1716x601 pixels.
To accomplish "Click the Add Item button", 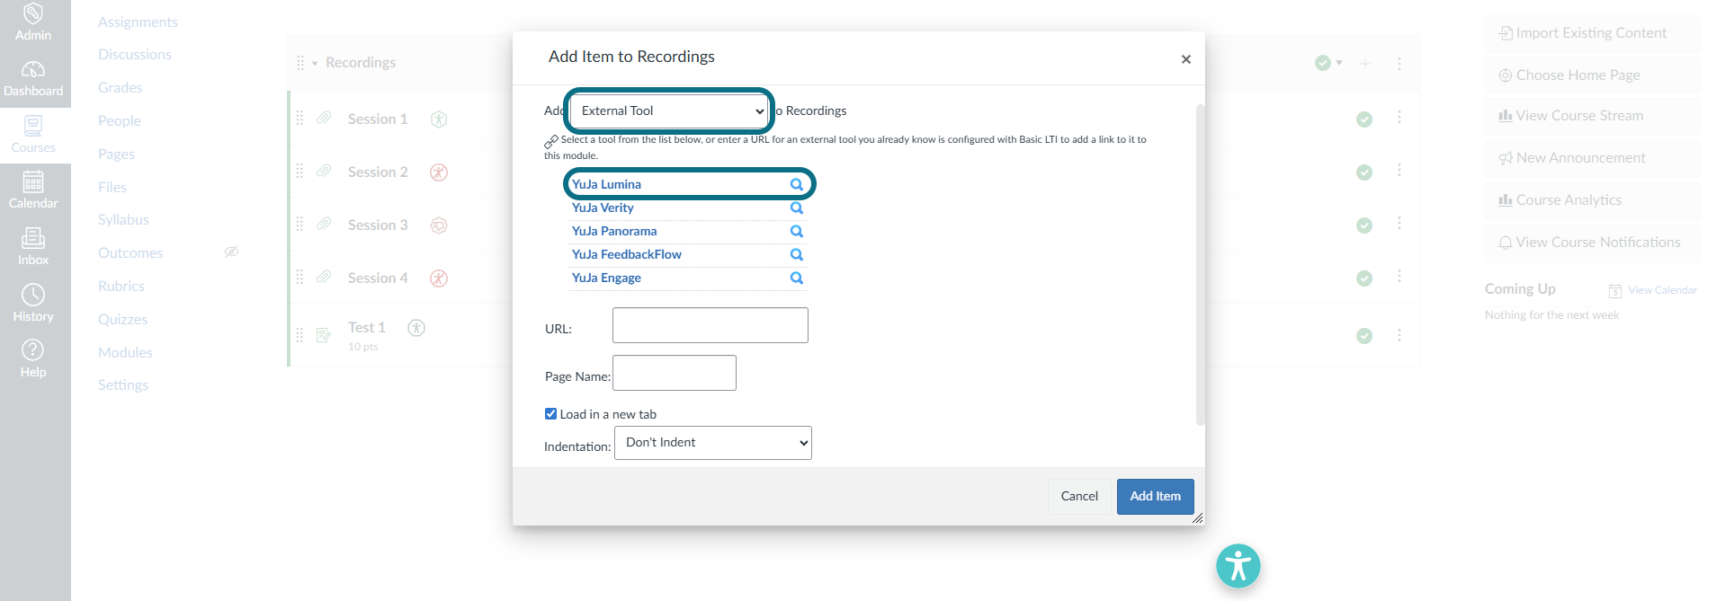I will point(1156,497).
